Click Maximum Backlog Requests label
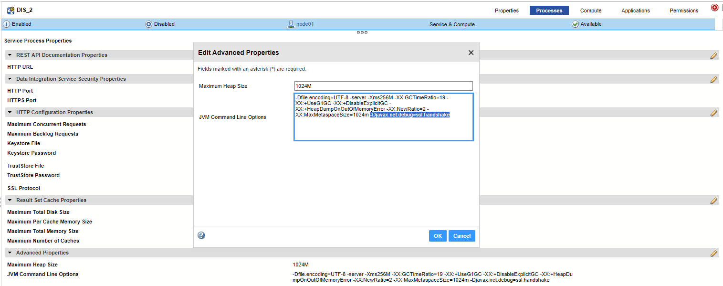This screenshot has width=723, height=286. tap(43, 134)
